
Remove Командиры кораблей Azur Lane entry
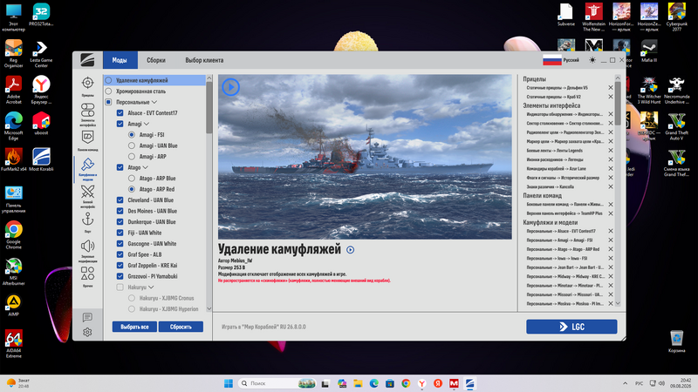click(611, 168)
